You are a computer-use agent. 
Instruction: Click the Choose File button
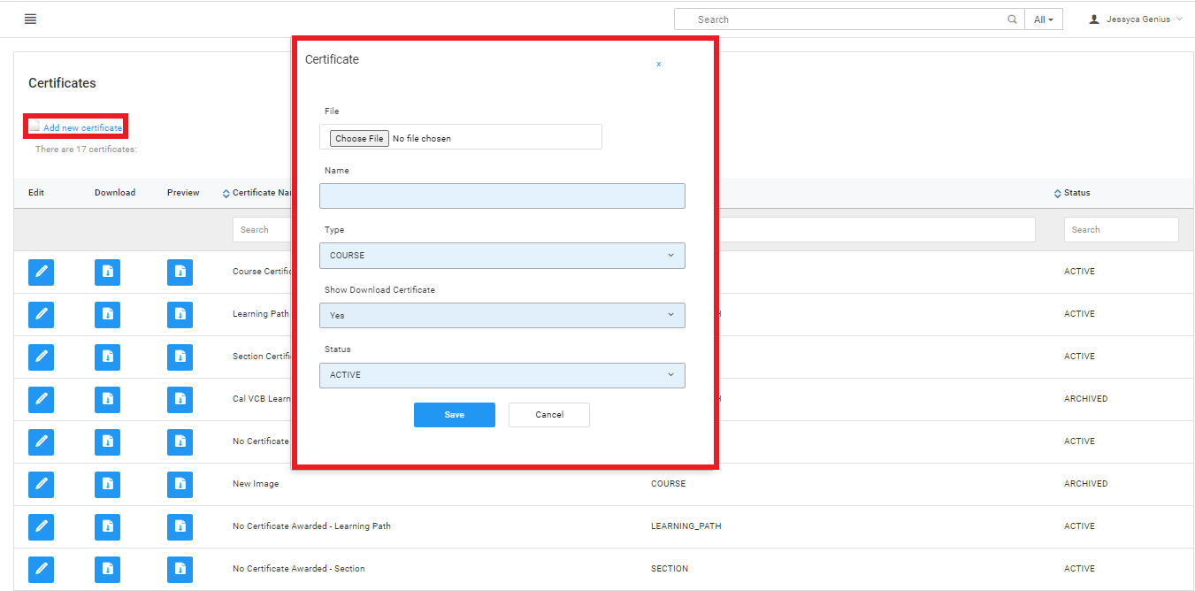[x=359, y=138]
